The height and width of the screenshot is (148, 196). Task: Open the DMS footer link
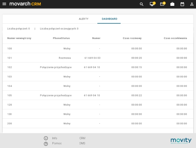82,143
